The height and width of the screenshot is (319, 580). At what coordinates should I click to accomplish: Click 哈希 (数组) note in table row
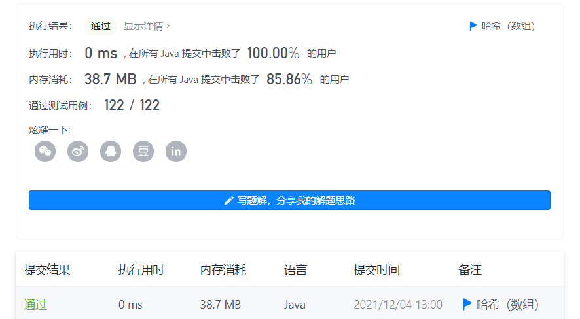tap(507, 305)
